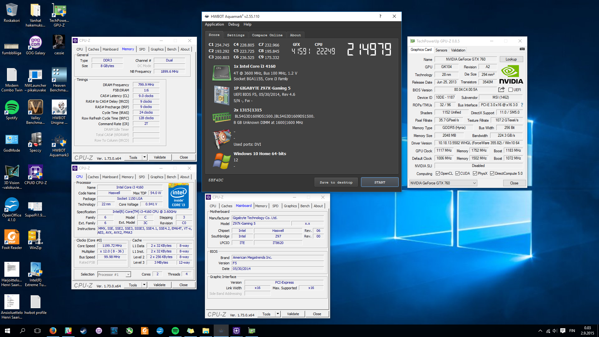Screen dimensions: 599x337
Task: Click the clock showing 0.03 2.9.2015
Action: pos(587,331)
